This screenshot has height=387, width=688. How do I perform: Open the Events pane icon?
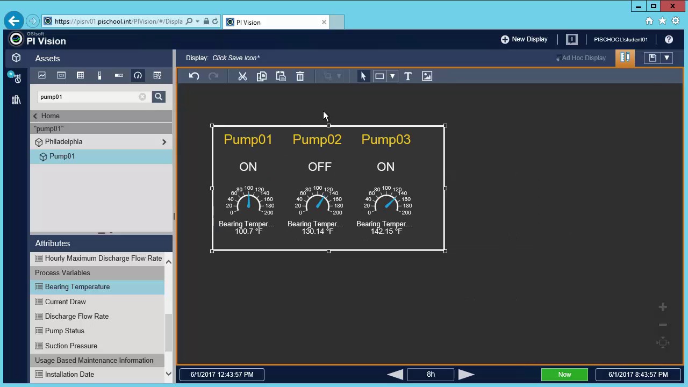pyautogui.click(x=16, y=77)
